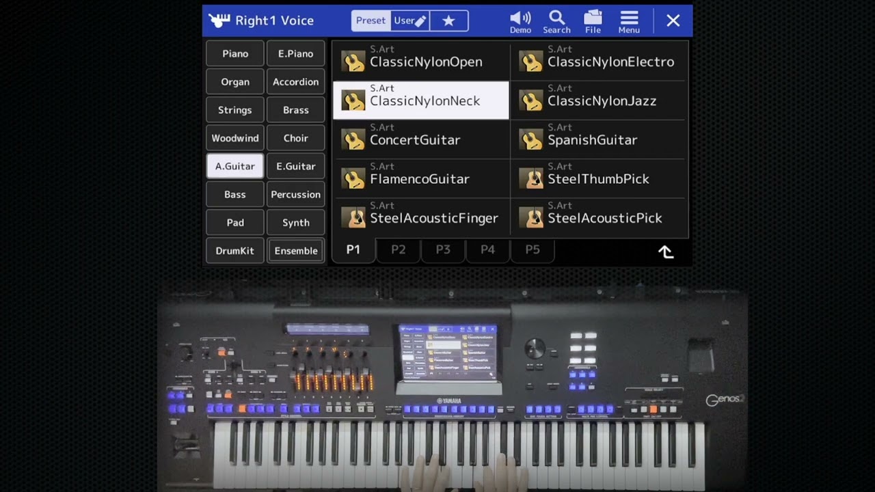Show favorite voices via the star tab

[448, 20]
